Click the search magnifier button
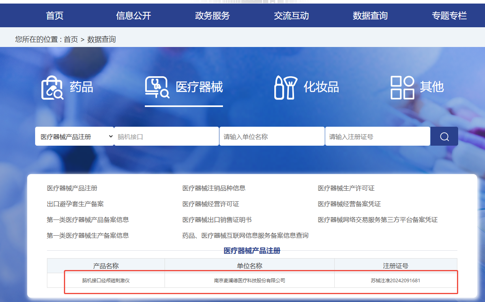 444,136
